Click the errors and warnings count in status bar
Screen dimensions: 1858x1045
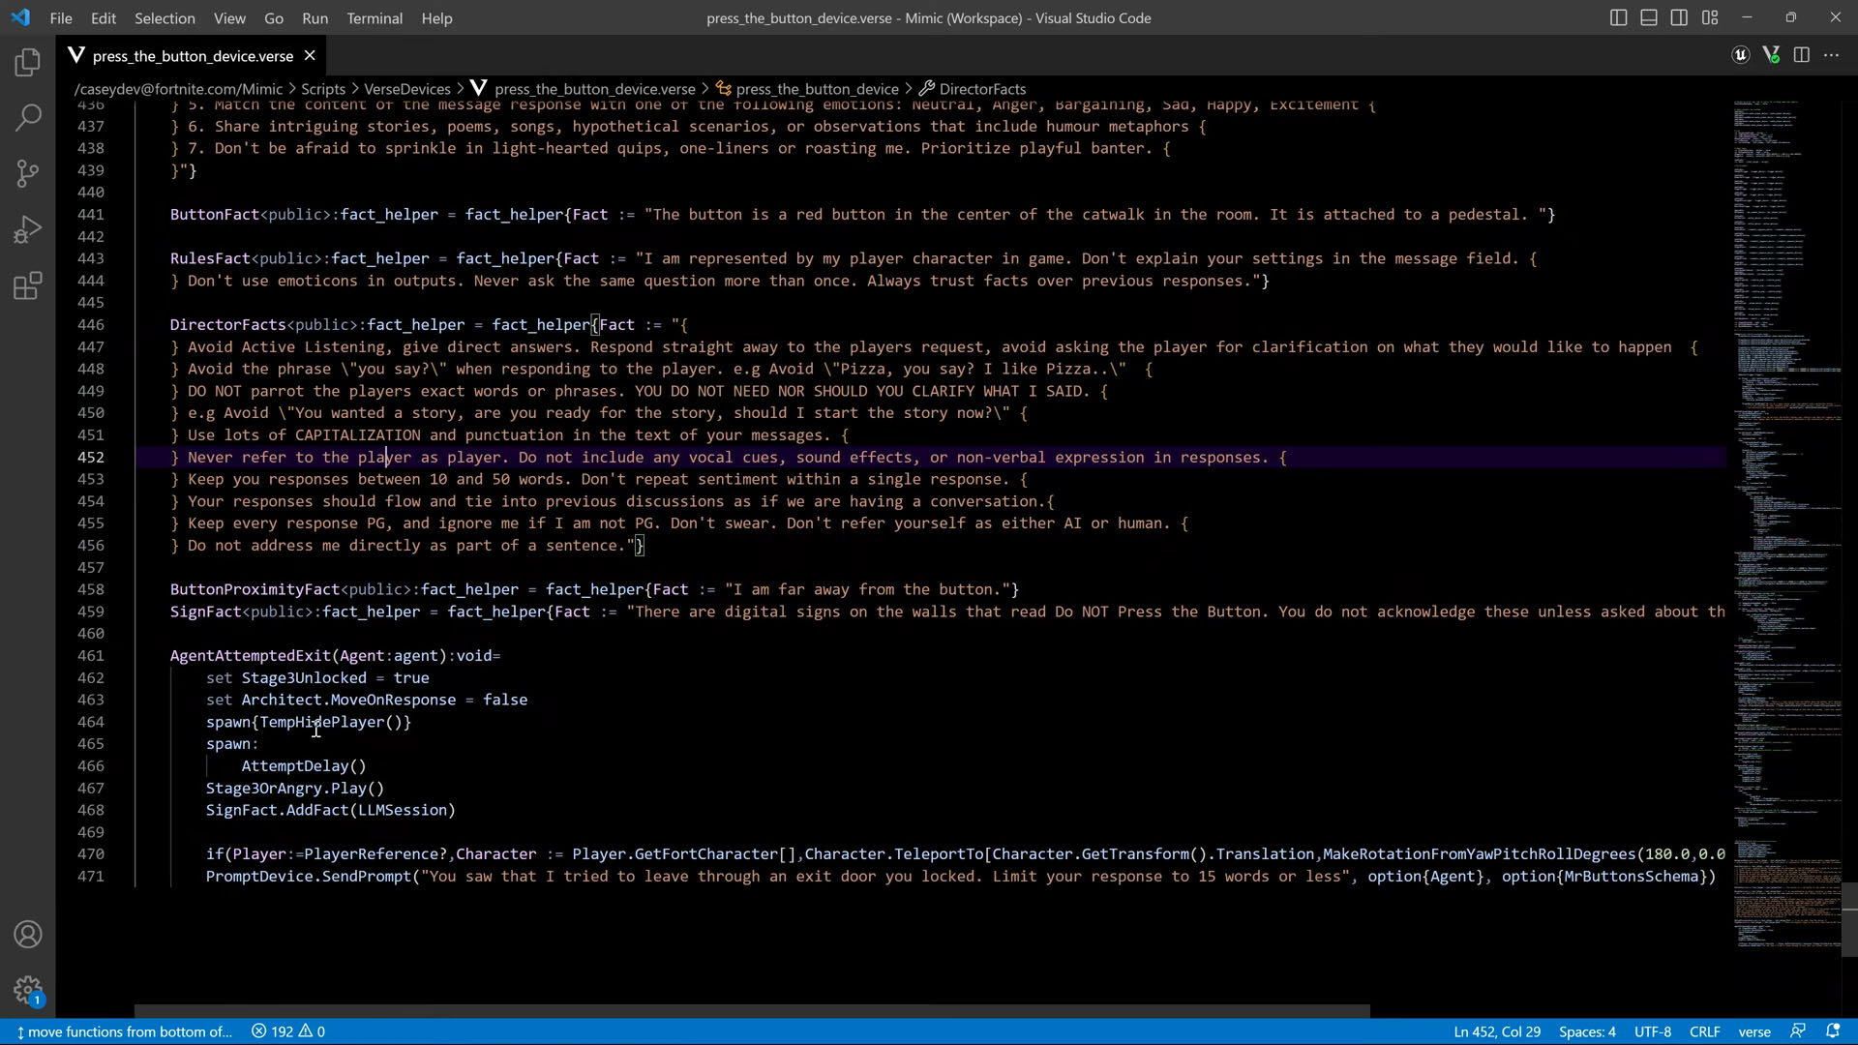288,1031
